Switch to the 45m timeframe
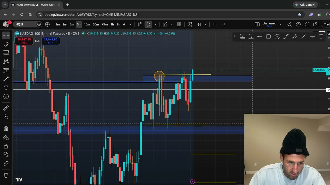 click(104, 24)
